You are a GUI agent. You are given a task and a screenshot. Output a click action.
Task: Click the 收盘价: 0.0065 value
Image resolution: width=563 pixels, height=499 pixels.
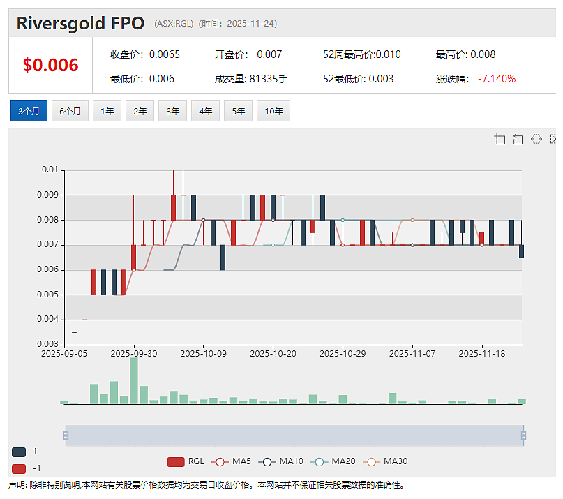tap(145, 54)
